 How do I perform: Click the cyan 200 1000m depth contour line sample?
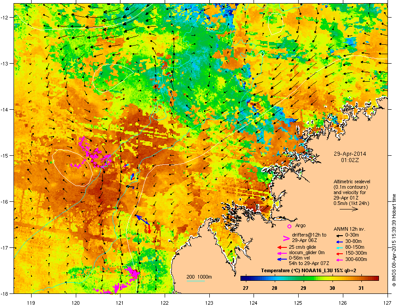(x=196, y=281)
